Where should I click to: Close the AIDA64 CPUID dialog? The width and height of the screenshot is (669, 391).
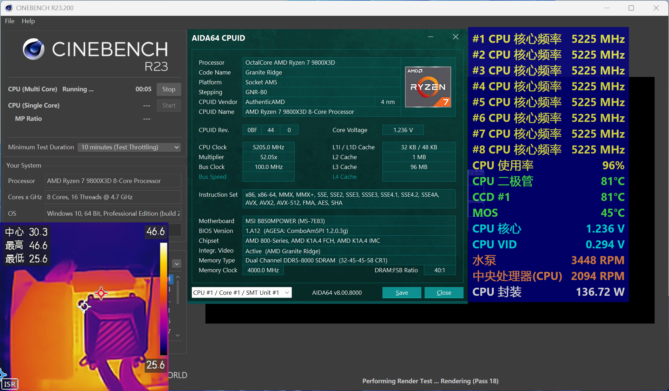coord(444,292)
